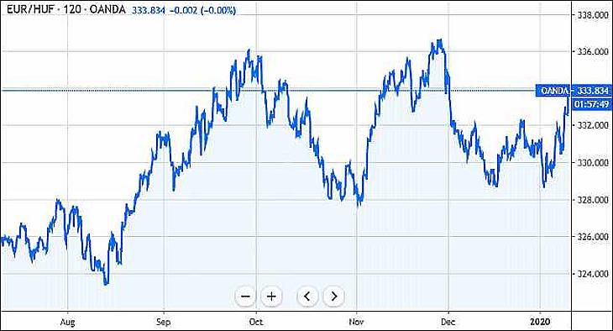Click the Nov label on time axis
This screenshot has height=331, width=613.
point(356,322)
